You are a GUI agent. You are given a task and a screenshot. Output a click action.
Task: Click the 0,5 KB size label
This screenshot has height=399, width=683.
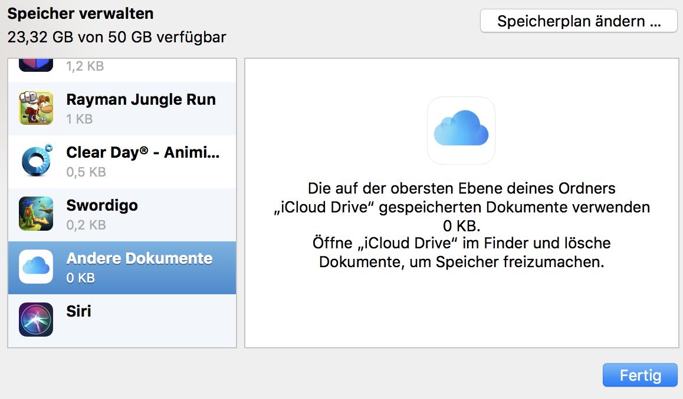click(86, 172)
